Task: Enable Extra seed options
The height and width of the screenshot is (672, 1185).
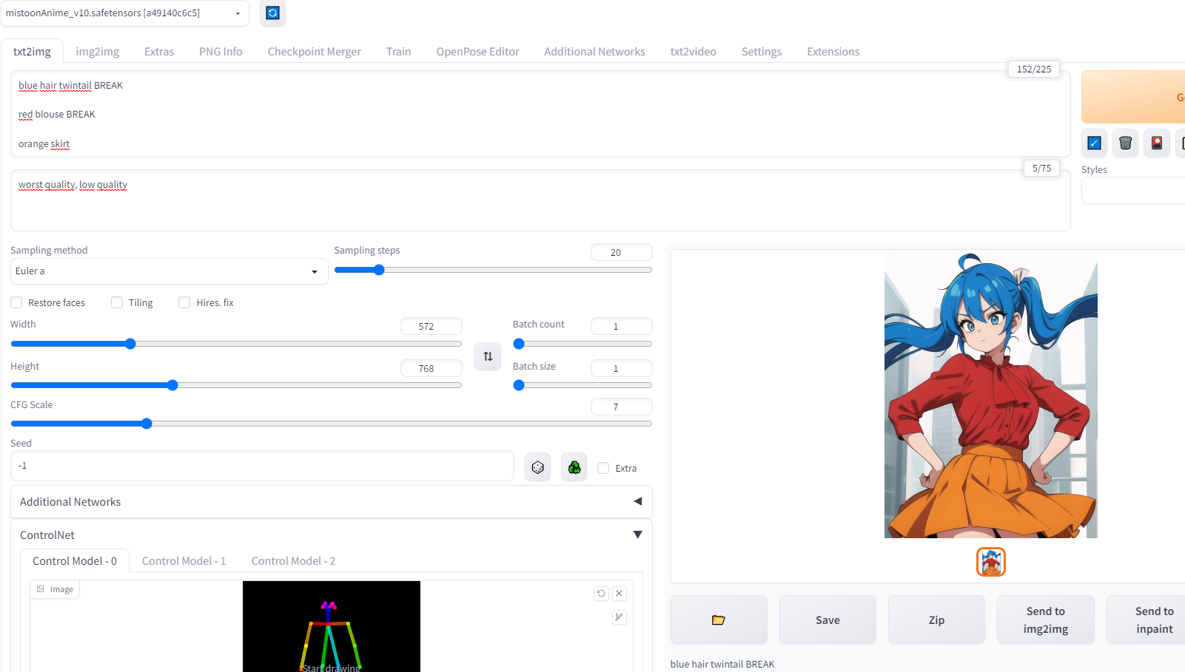Action: click(603, 467)
